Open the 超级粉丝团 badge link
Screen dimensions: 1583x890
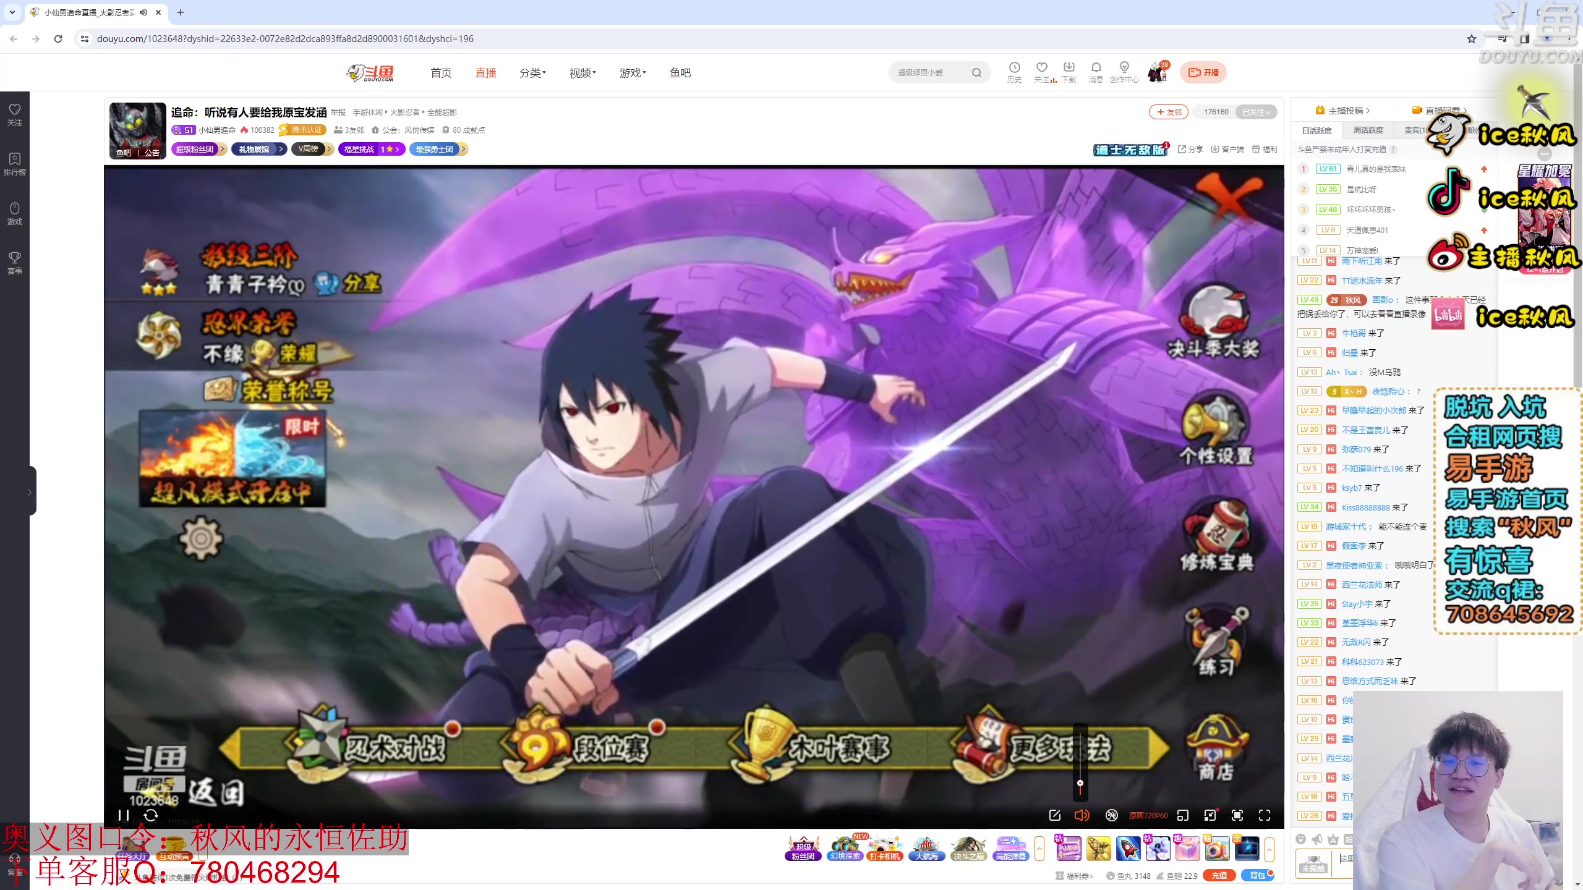pyautogui.click(x=198, y=149)
